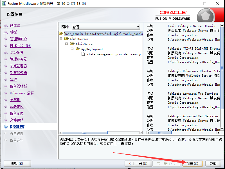Image resolution: width=225 pixels, height=169 pixels.
Task: Go to 创建域 step link
Action: point(15,25)
